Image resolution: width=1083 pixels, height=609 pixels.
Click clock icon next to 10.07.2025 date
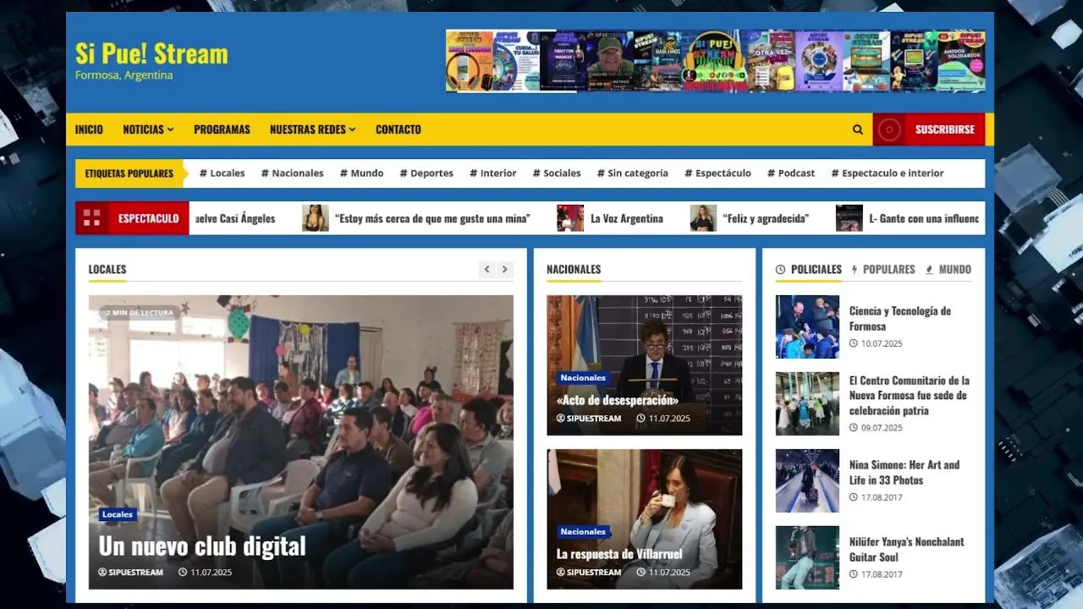pos(854,344)
